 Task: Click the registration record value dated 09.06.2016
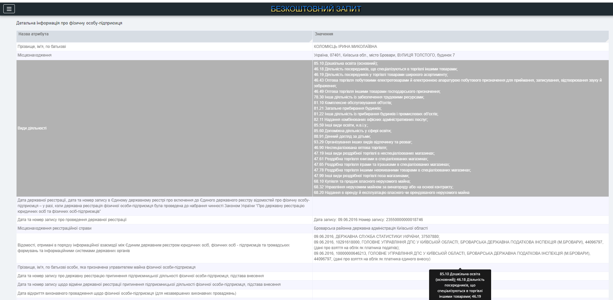tap(368, 220)
